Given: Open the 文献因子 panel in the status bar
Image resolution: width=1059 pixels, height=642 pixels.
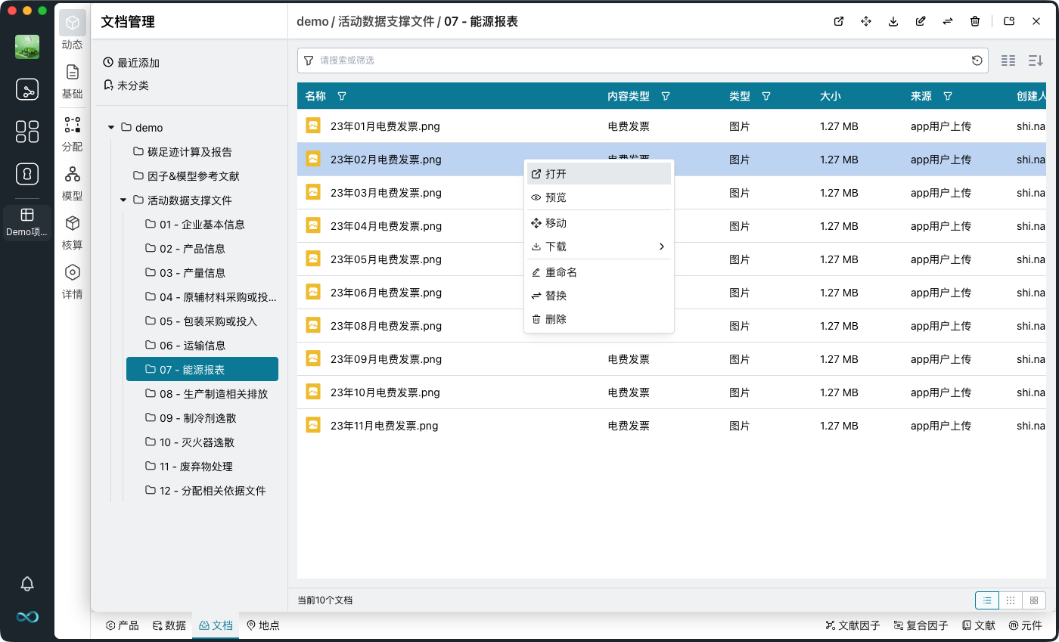Looking at the screenshot, I should [x=852, y=625].
